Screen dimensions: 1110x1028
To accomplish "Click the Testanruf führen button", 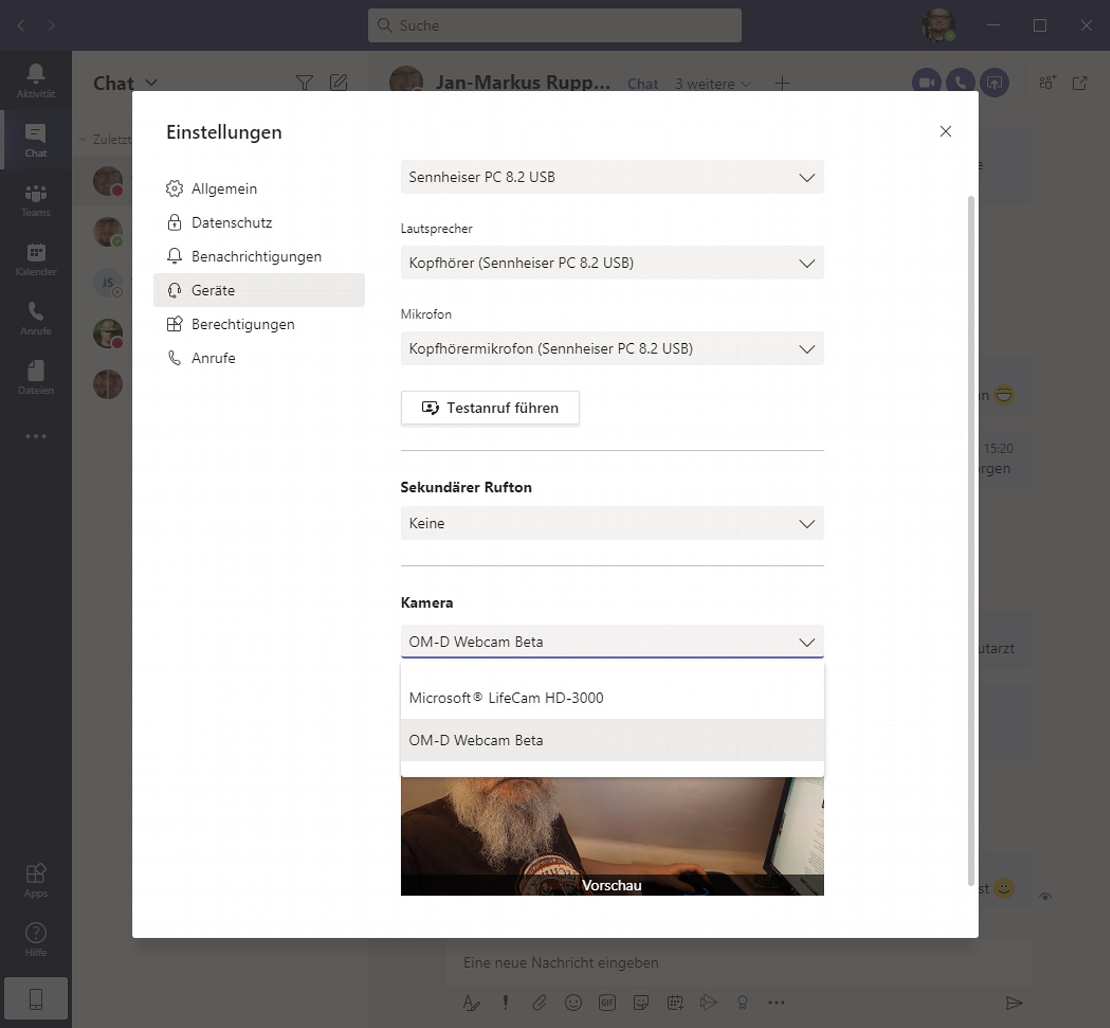I will pyautogui.click(x=490, y=408).
